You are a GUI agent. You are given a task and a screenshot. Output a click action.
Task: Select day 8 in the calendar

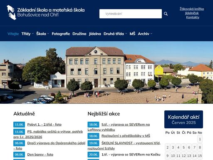(x=200, y=147)
